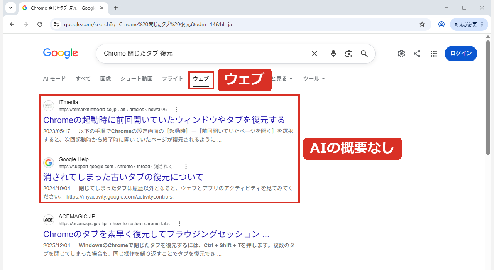Open a new browser tab with plus icon

click(115, 8)
